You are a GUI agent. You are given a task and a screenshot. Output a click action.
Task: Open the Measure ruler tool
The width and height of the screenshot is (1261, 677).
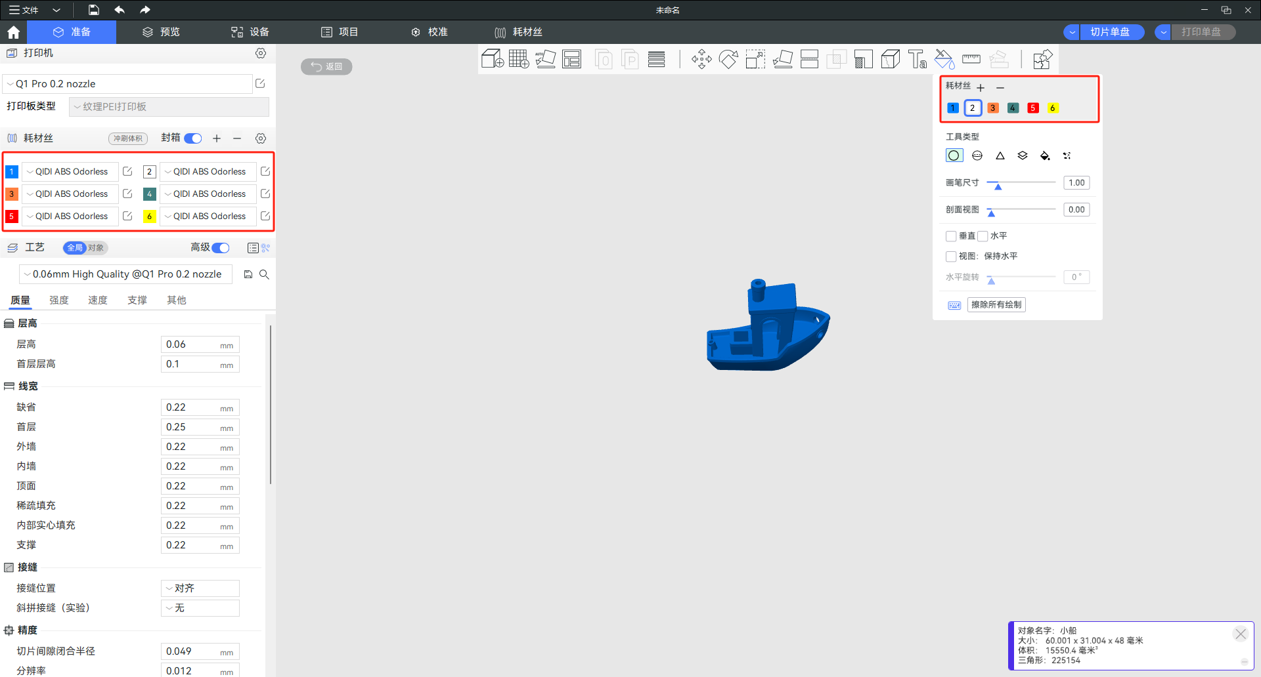[x=971, y=59]
